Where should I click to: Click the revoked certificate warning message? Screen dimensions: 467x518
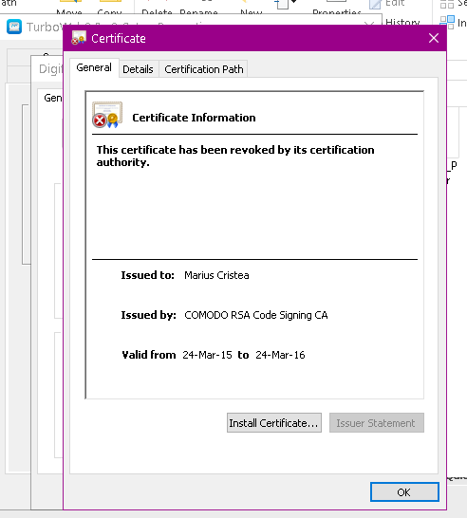click(x=235, y=156)
